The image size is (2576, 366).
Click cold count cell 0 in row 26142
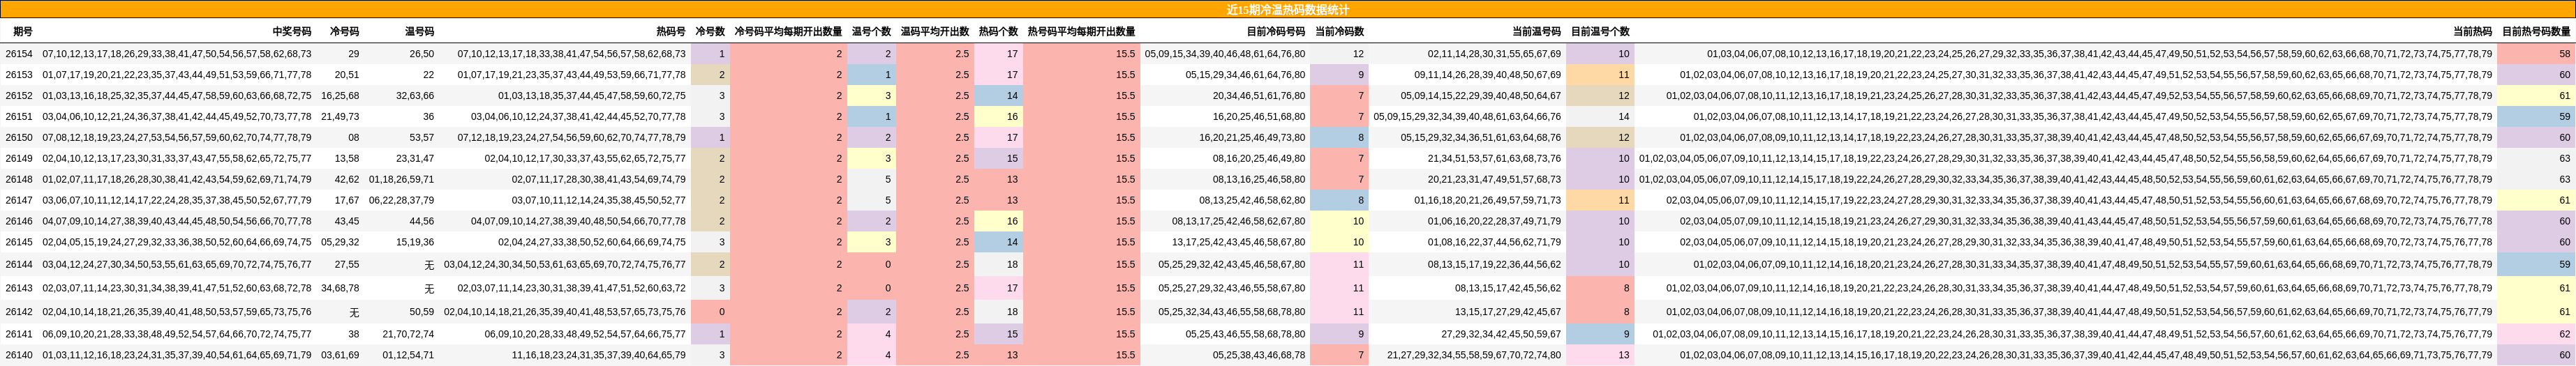[x=710, y=312]
